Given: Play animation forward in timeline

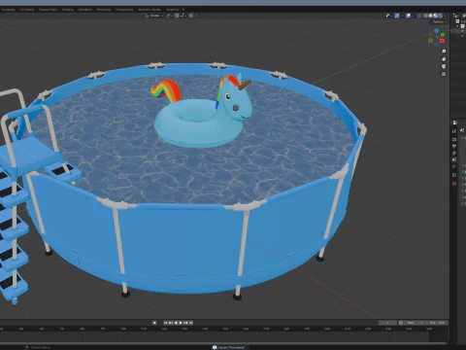Looking at the screenshot, I should (x=181, y=323).
